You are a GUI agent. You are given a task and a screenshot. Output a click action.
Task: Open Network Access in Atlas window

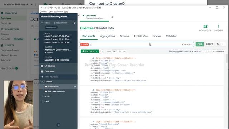pos(9,55)
